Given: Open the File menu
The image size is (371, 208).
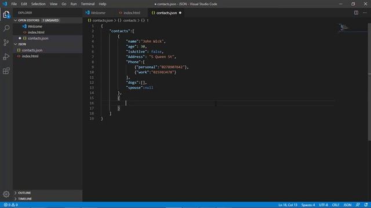Looking at the screenshot, I should 14,4.
